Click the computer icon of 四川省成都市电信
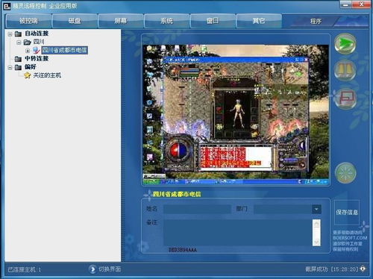The height and width of the screenshot is (279, 373). [x=37, y=50]
